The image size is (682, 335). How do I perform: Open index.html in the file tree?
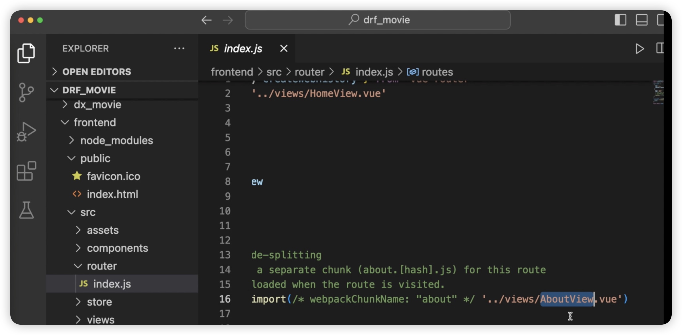click(112, 194)
